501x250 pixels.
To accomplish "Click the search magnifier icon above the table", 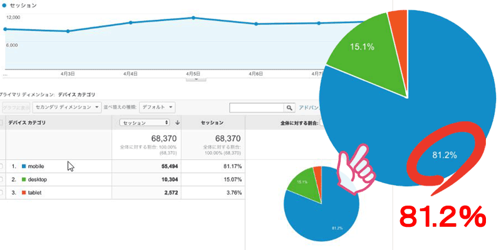I will pyautogui.click(x=289, y=107).
